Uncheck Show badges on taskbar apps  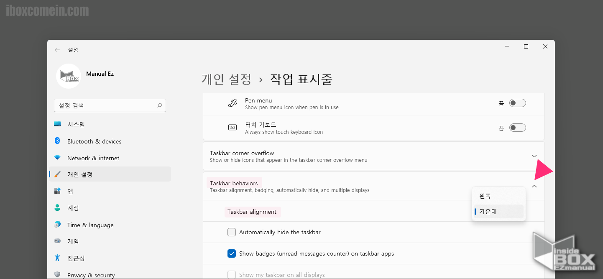coord(231,253)
